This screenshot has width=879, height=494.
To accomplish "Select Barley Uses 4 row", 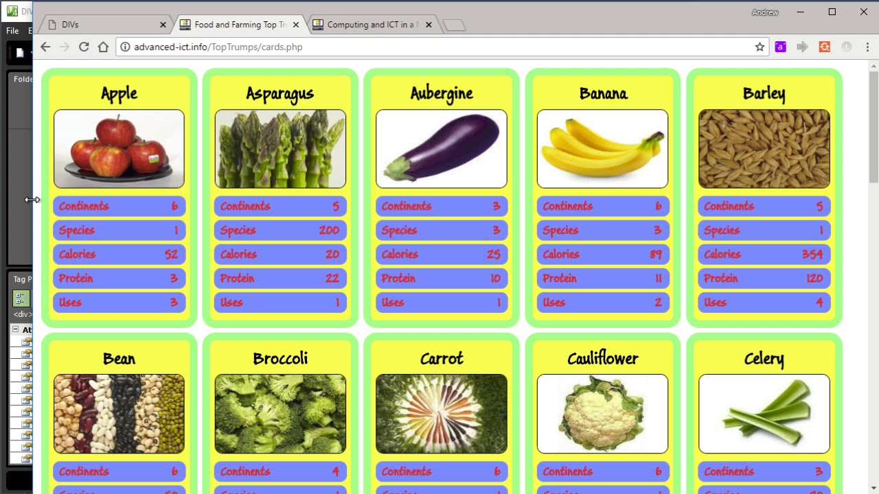I will tap(764, 303).
